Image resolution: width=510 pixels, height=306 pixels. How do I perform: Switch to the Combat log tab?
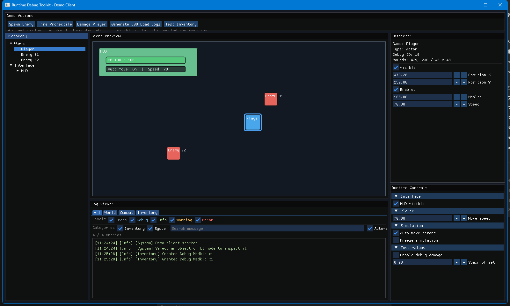tap(127, 213)
